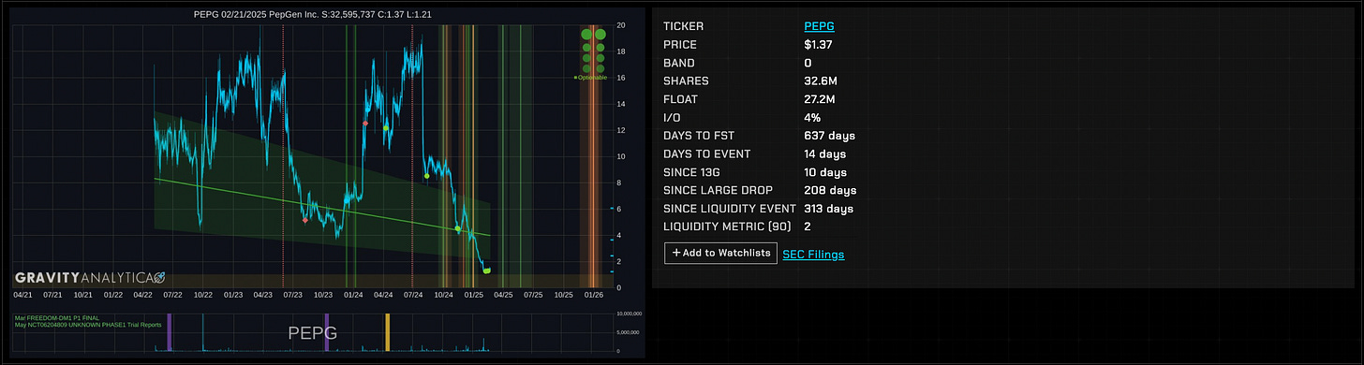Select the red marker near price 12
1364x365 pixels.
tap(365, 123)
